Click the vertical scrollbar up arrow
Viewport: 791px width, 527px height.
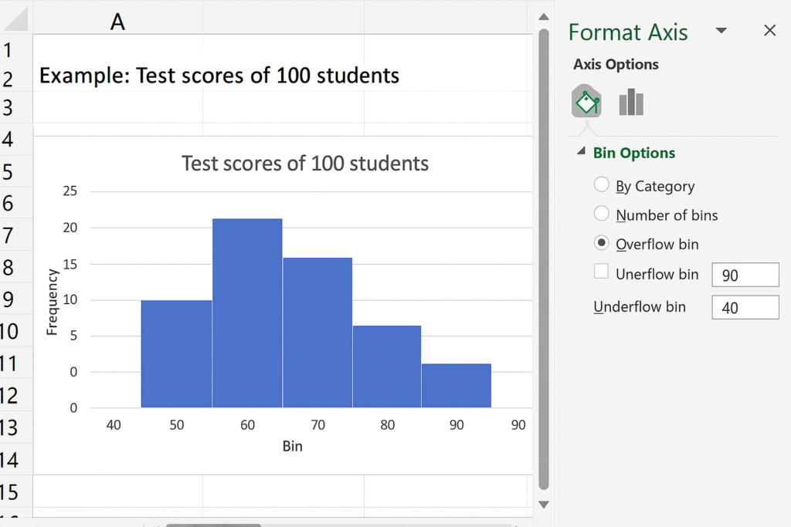pyautogui.click(x=543, y=17)
